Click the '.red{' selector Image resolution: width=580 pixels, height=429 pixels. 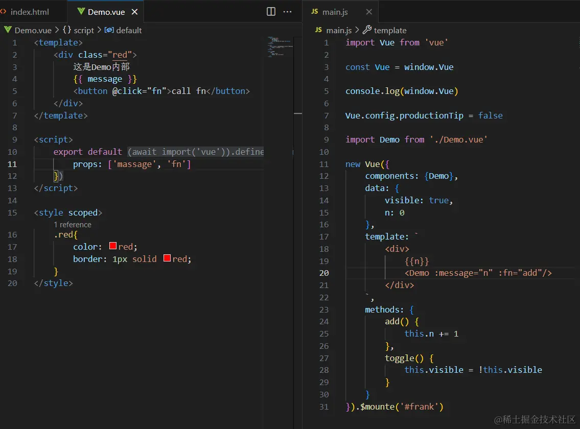pos(65,235)
